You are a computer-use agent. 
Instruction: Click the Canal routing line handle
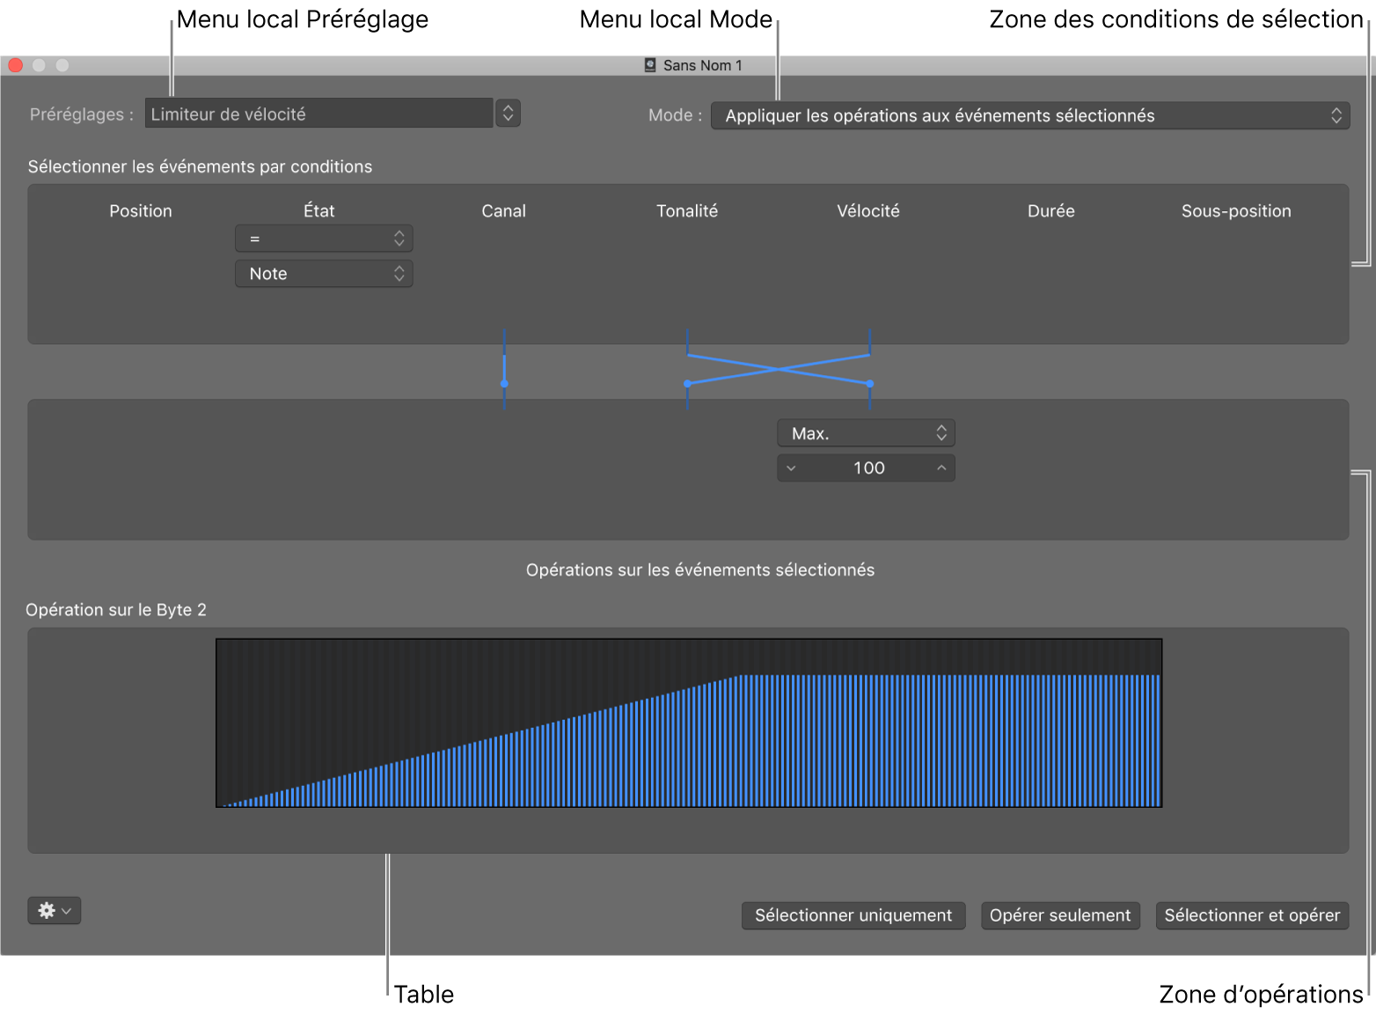coord(504,384)
